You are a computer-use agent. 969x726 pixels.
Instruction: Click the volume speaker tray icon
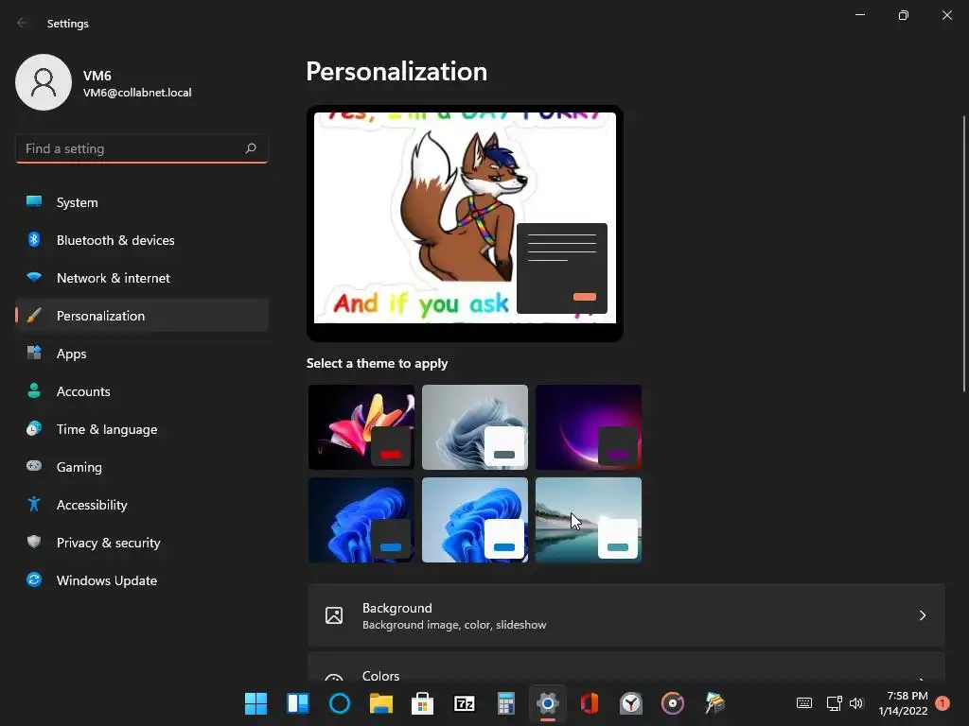click(x=855, y=703)
